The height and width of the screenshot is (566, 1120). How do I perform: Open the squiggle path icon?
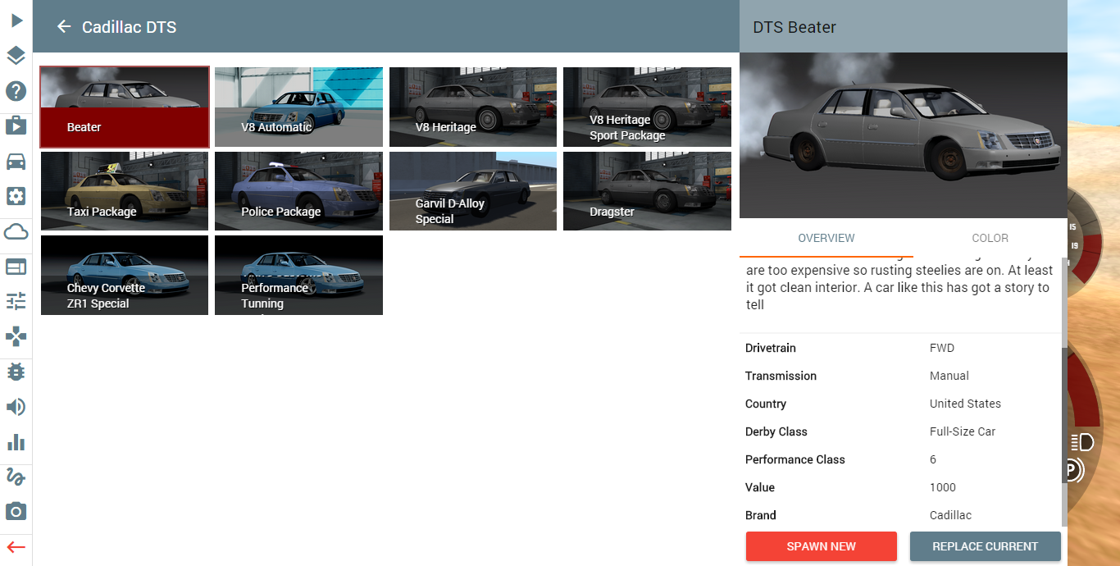[16, 477]
